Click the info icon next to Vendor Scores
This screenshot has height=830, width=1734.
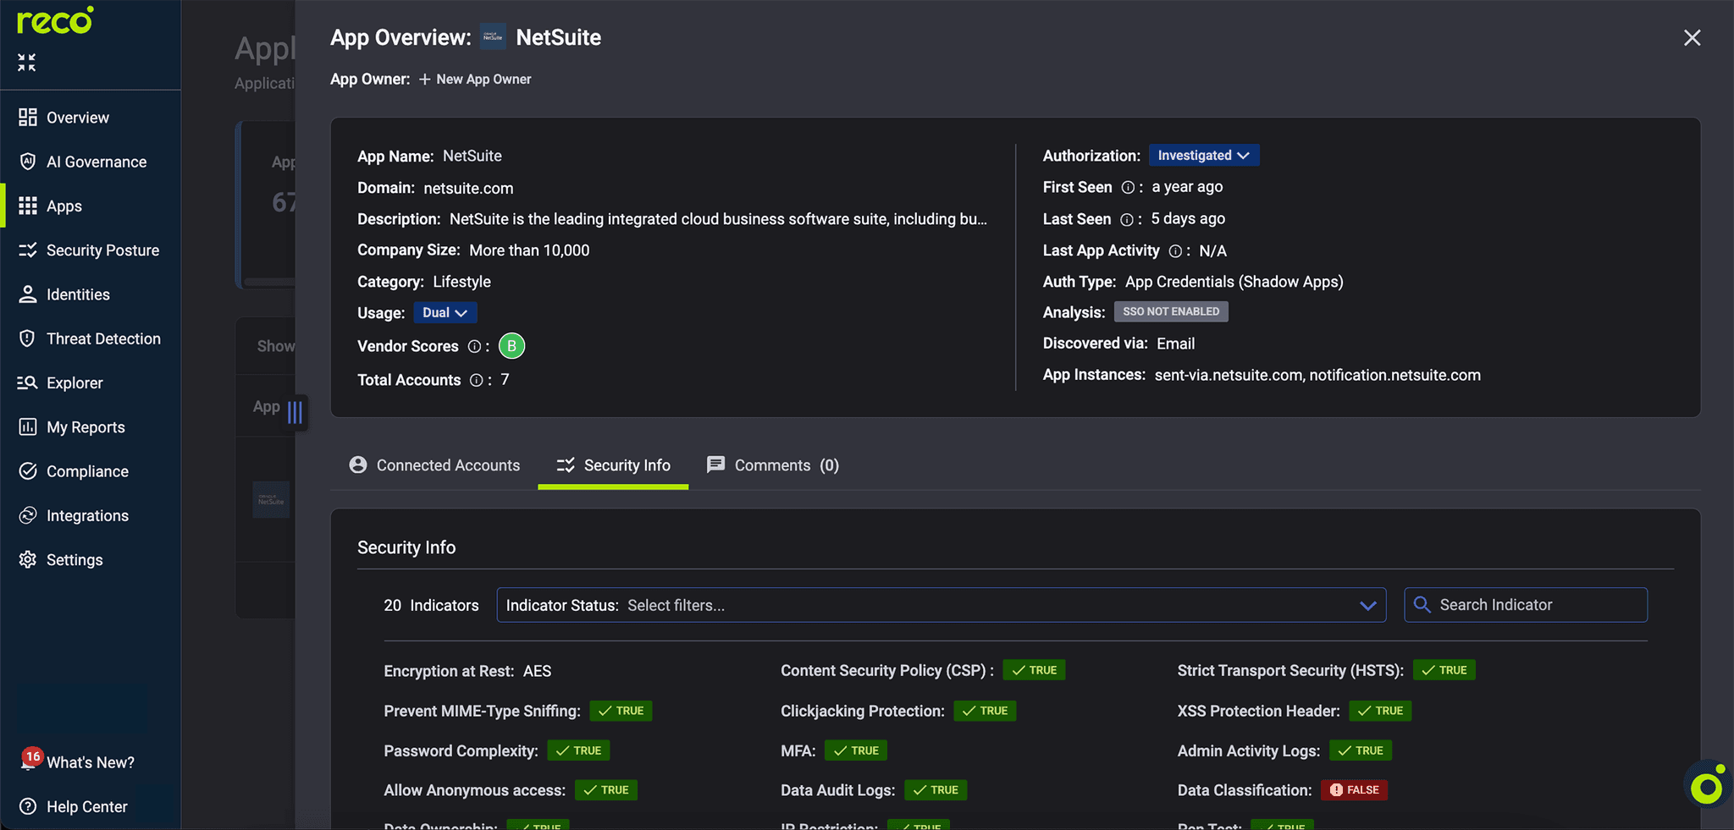(474, 347)
